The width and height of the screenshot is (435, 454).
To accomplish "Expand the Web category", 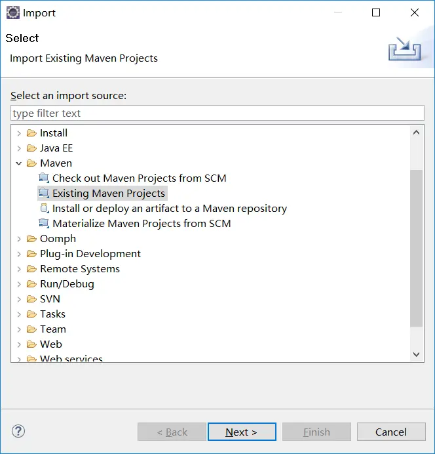I will [19, 344].
